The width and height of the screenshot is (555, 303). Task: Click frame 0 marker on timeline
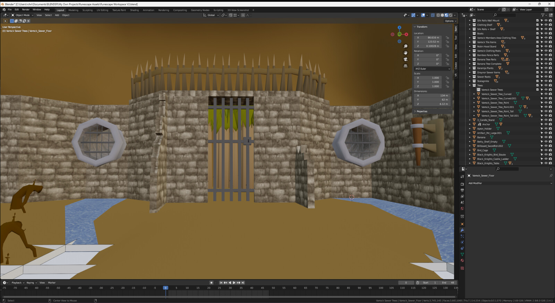click(x=165, y=288)
